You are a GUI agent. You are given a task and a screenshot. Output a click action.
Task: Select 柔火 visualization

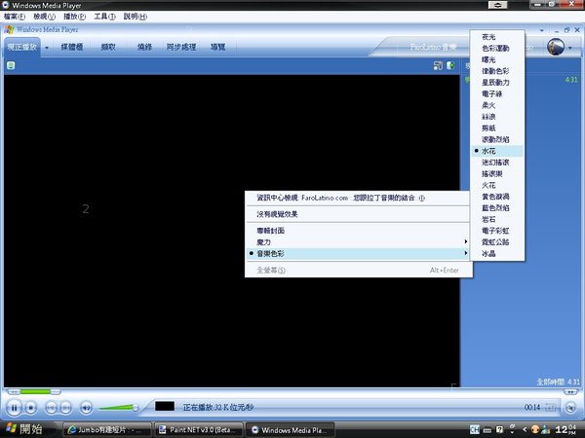(497, 105)
